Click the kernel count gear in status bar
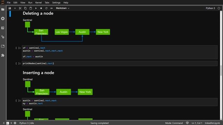223x125 pixels. 15,123
